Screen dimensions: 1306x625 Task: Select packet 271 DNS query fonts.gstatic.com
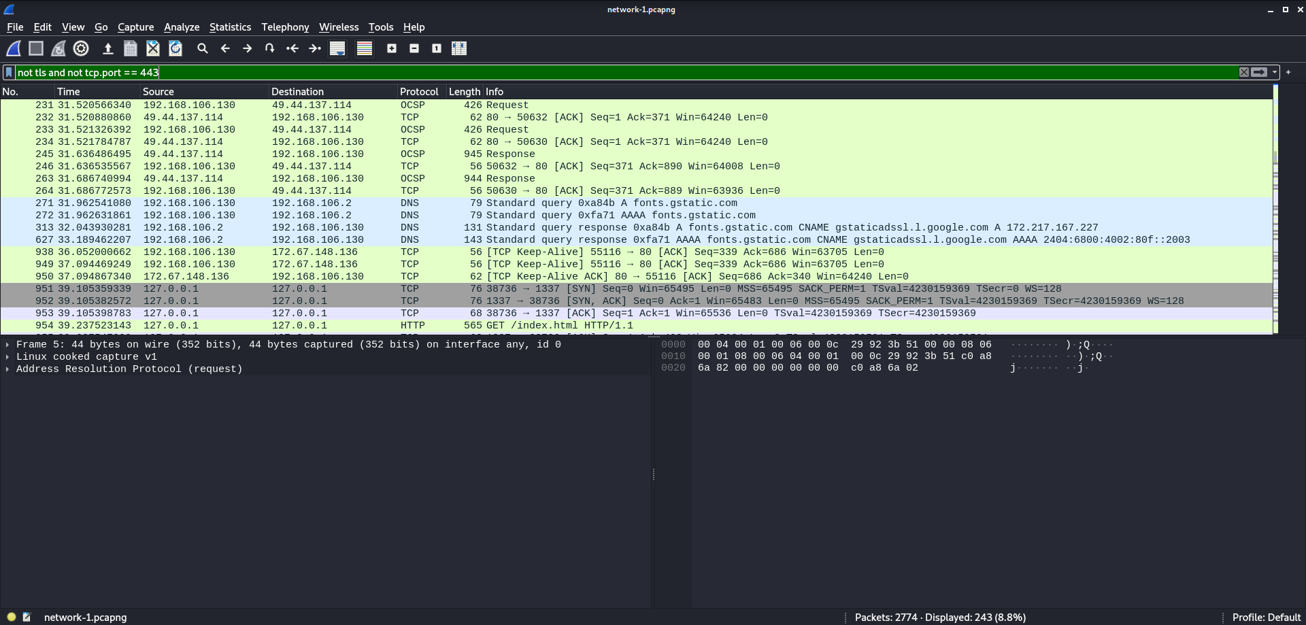click(637, 203)
